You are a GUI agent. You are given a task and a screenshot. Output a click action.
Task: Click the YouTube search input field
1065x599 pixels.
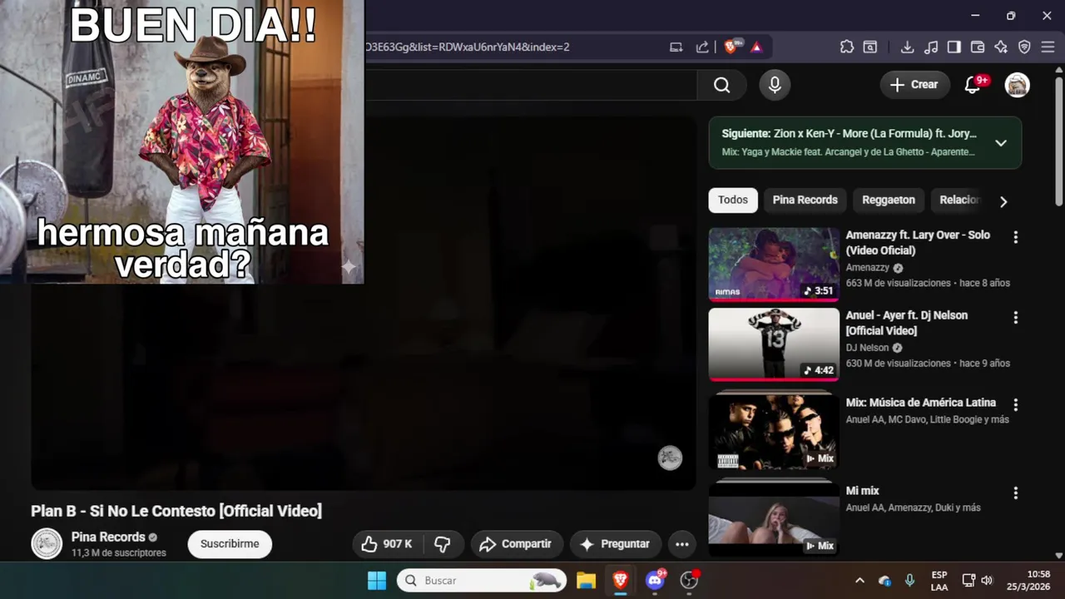[530, 85]
